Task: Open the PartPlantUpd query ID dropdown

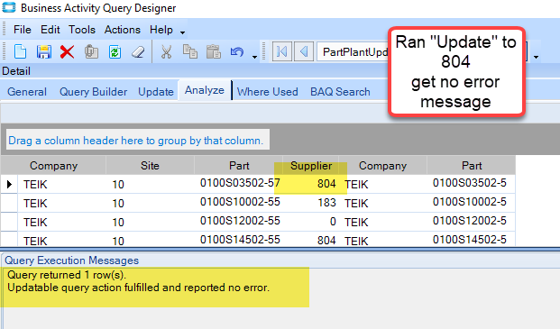Action: click(353, 52)
